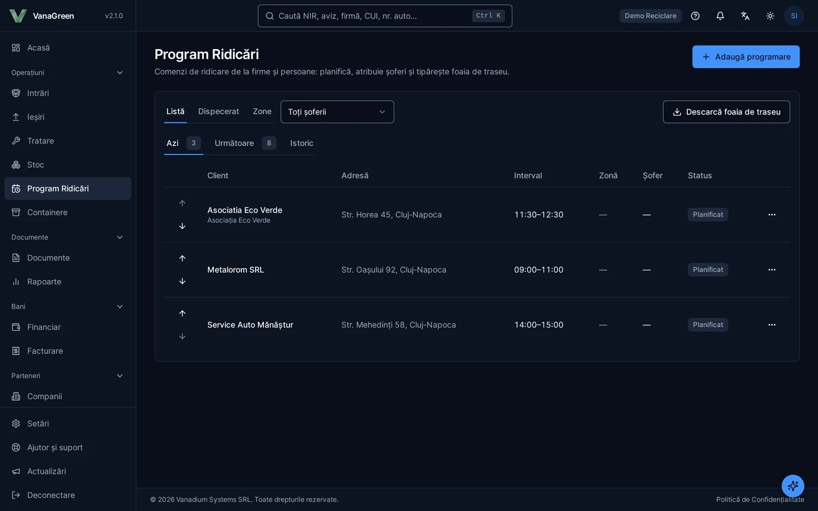Viewport: 818px width, 511px height.
Task: Open Ieșiri from the sidebar
Action: click(x=68, y=117)
